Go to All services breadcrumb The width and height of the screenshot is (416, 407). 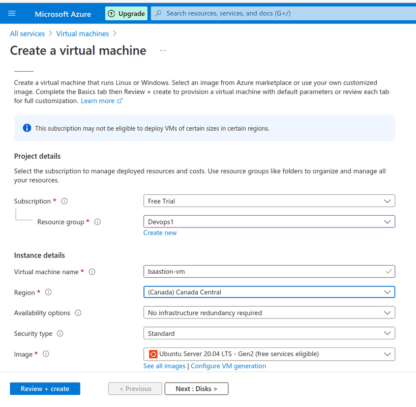click(27, 34)
